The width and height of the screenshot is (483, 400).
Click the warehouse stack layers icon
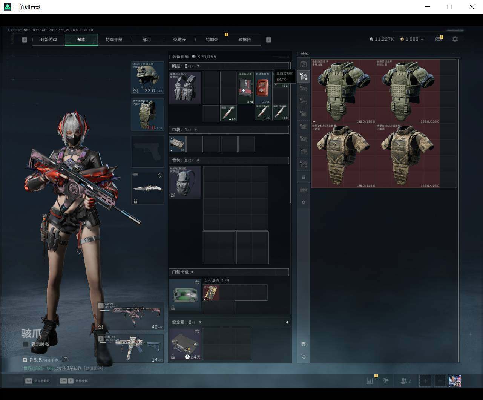click(x=304, y=344)
